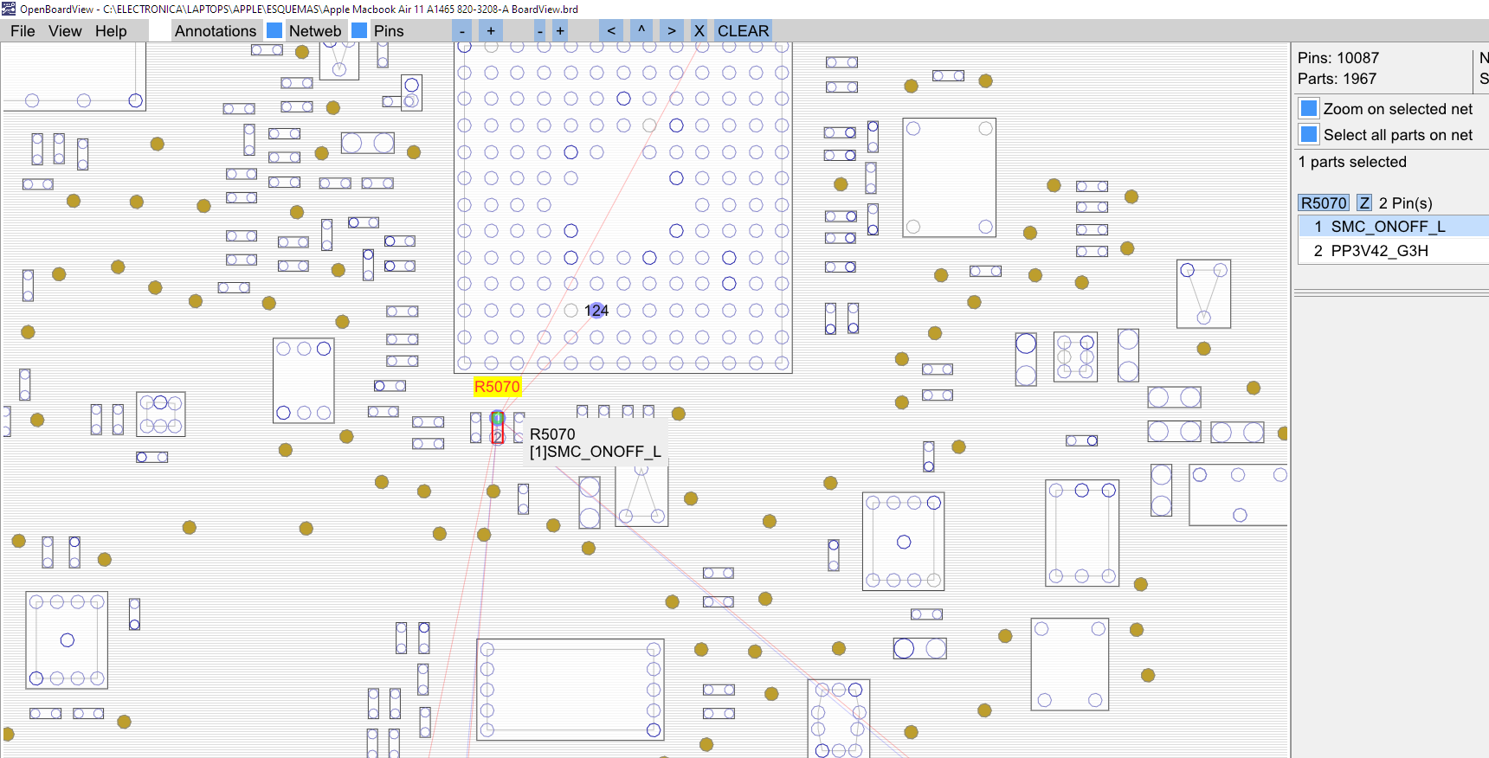
Task: Click the X toolbar button
Action: [x=699, y=31]
